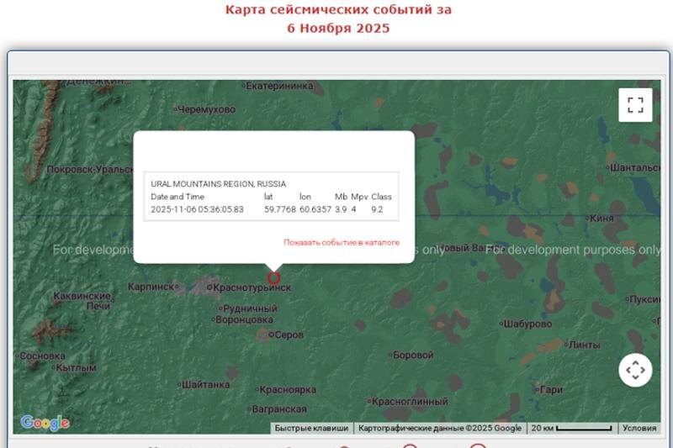Viewport: 673px width, 448px height.
Task: Click the Краснотурьинск city label
Action: [252, 287]
